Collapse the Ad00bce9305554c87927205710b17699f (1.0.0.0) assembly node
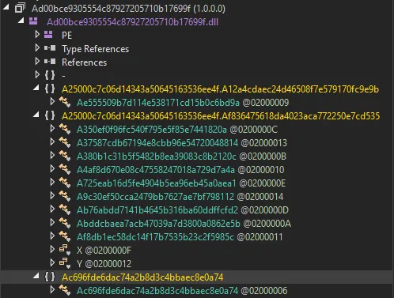 click(x=6, y=7)
